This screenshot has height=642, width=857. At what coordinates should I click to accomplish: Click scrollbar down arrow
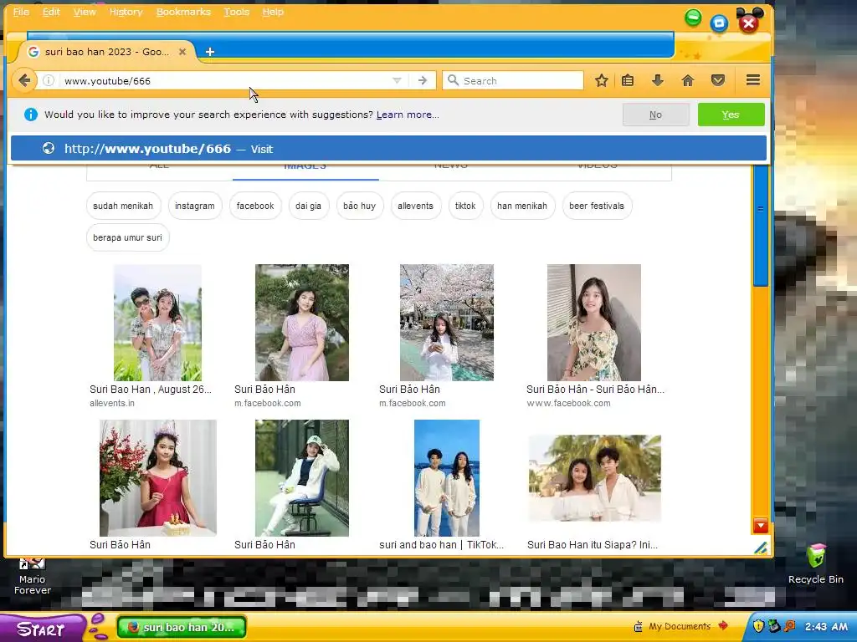coord(760,526)
